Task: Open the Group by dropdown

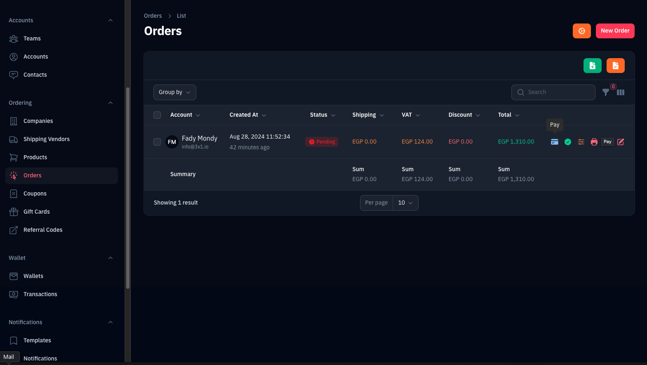Action: (175, 92)
